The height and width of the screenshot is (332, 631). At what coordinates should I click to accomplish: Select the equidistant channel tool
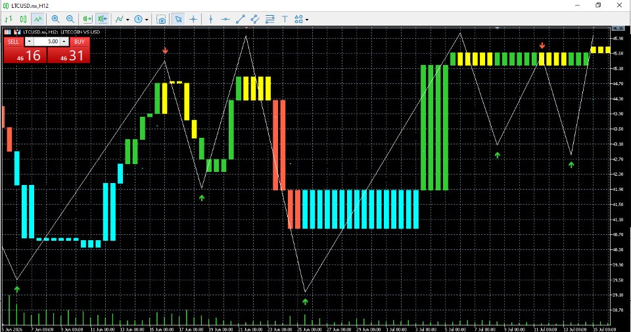pos(255,19)
